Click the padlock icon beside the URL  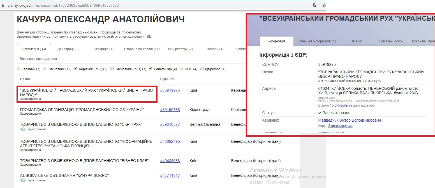coord(3,5)
